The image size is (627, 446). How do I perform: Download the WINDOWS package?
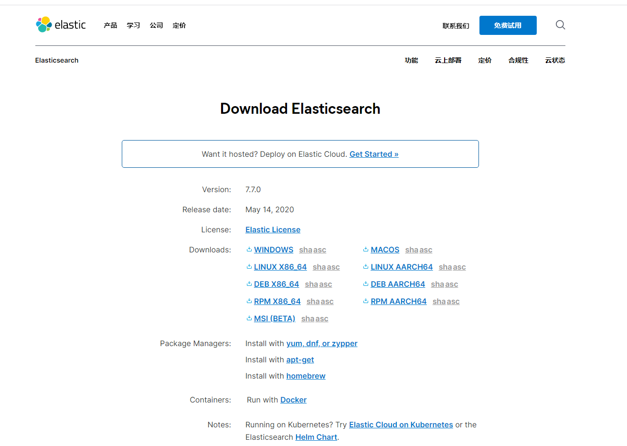274,250
